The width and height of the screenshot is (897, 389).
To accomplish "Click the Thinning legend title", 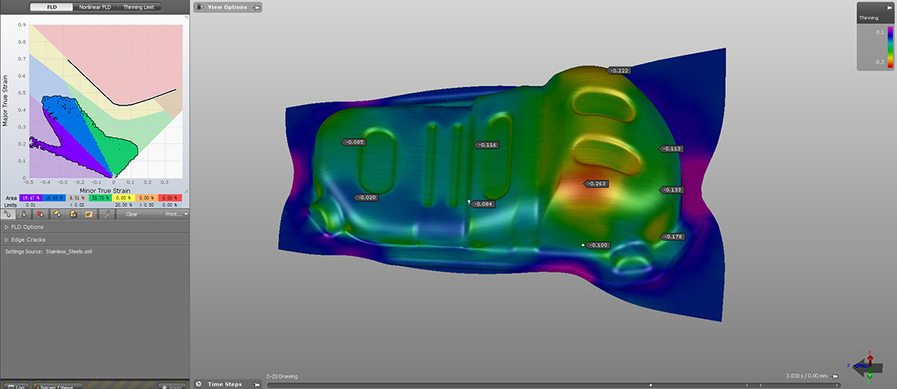I will point(867,18).
